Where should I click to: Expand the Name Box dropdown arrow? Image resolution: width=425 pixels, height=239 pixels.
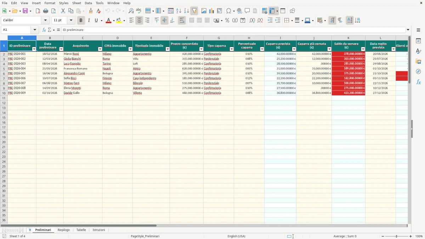coord(35,30)
